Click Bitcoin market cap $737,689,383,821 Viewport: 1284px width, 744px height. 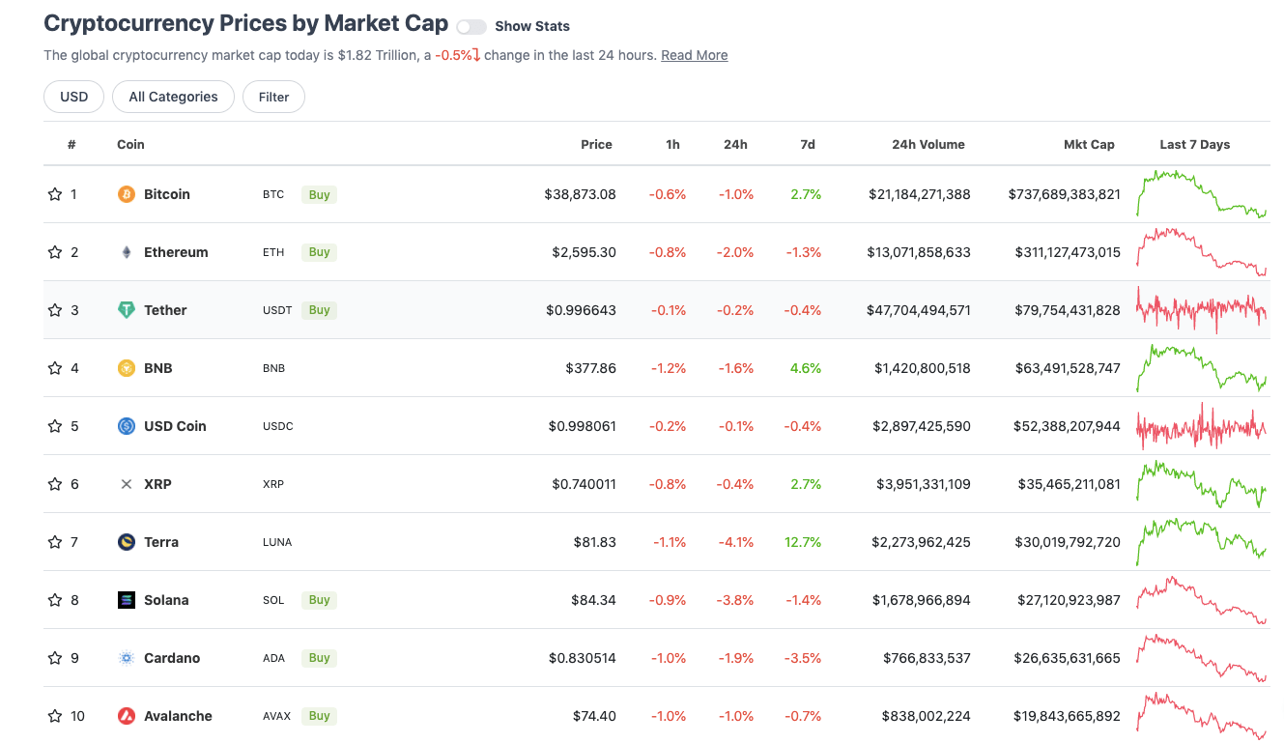(1065, 194)
